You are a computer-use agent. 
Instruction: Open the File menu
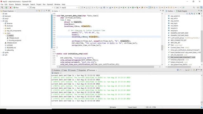[x=2, y=4]
